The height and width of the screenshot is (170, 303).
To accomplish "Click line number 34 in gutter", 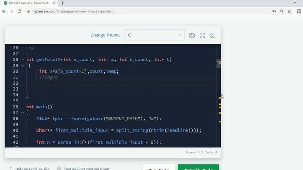I will tap(16, 95).
